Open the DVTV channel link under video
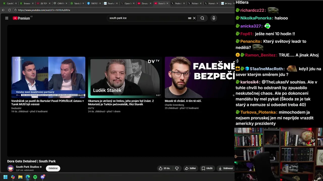Viewport: 323px width, 181px height. coord(91,108)
